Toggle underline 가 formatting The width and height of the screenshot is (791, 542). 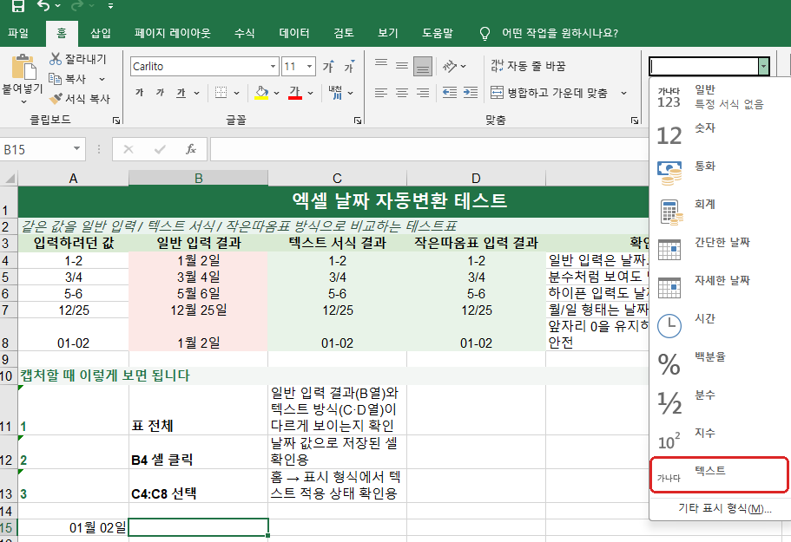[181, 93]
